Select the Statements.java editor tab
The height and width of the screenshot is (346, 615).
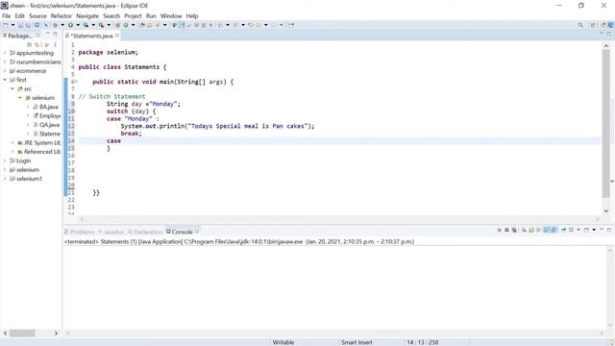[x=92, y=36]
